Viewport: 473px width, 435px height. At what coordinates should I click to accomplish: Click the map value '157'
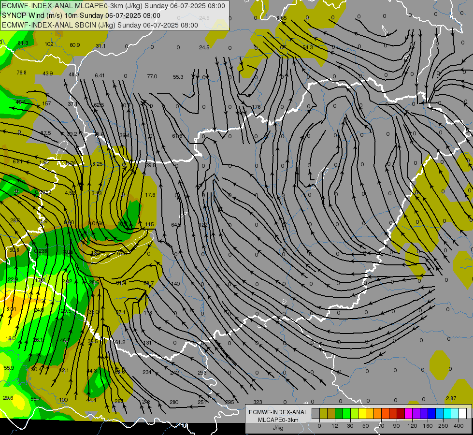pos(46,103)
